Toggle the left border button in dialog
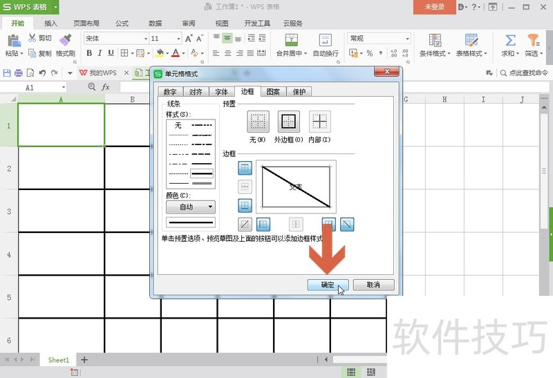553x378 pixels. [x=263, y=224]
